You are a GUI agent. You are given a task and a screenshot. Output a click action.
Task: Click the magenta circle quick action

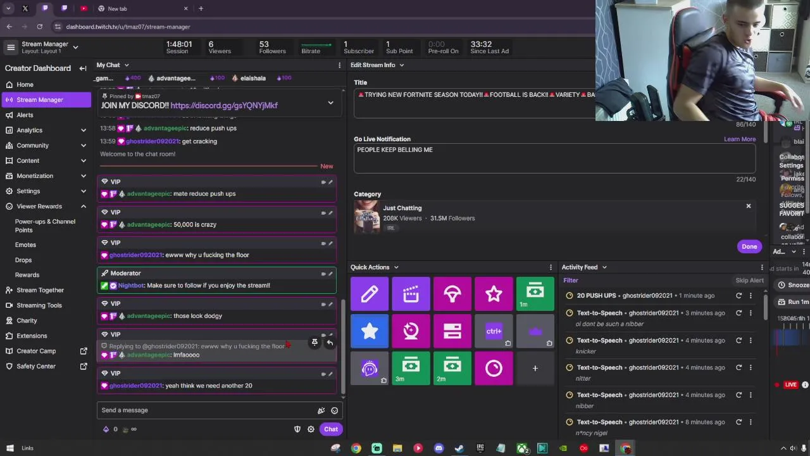coord(494,368)
